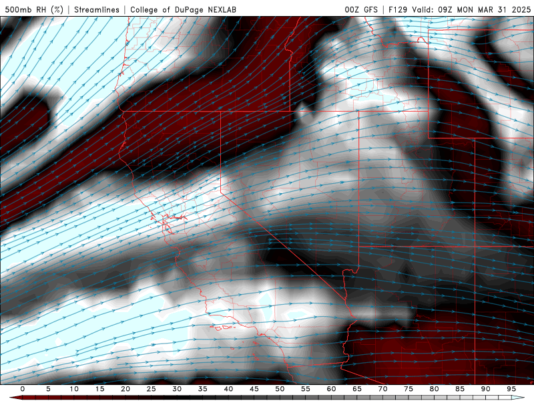Click the 10 value on the color scale
This screenshot has width=534, height=401.
point(74,389)
